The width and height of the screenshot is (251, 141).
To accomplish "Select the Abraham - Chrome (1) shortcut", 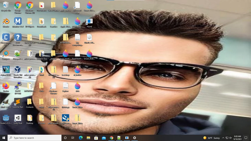I will 30,8.
